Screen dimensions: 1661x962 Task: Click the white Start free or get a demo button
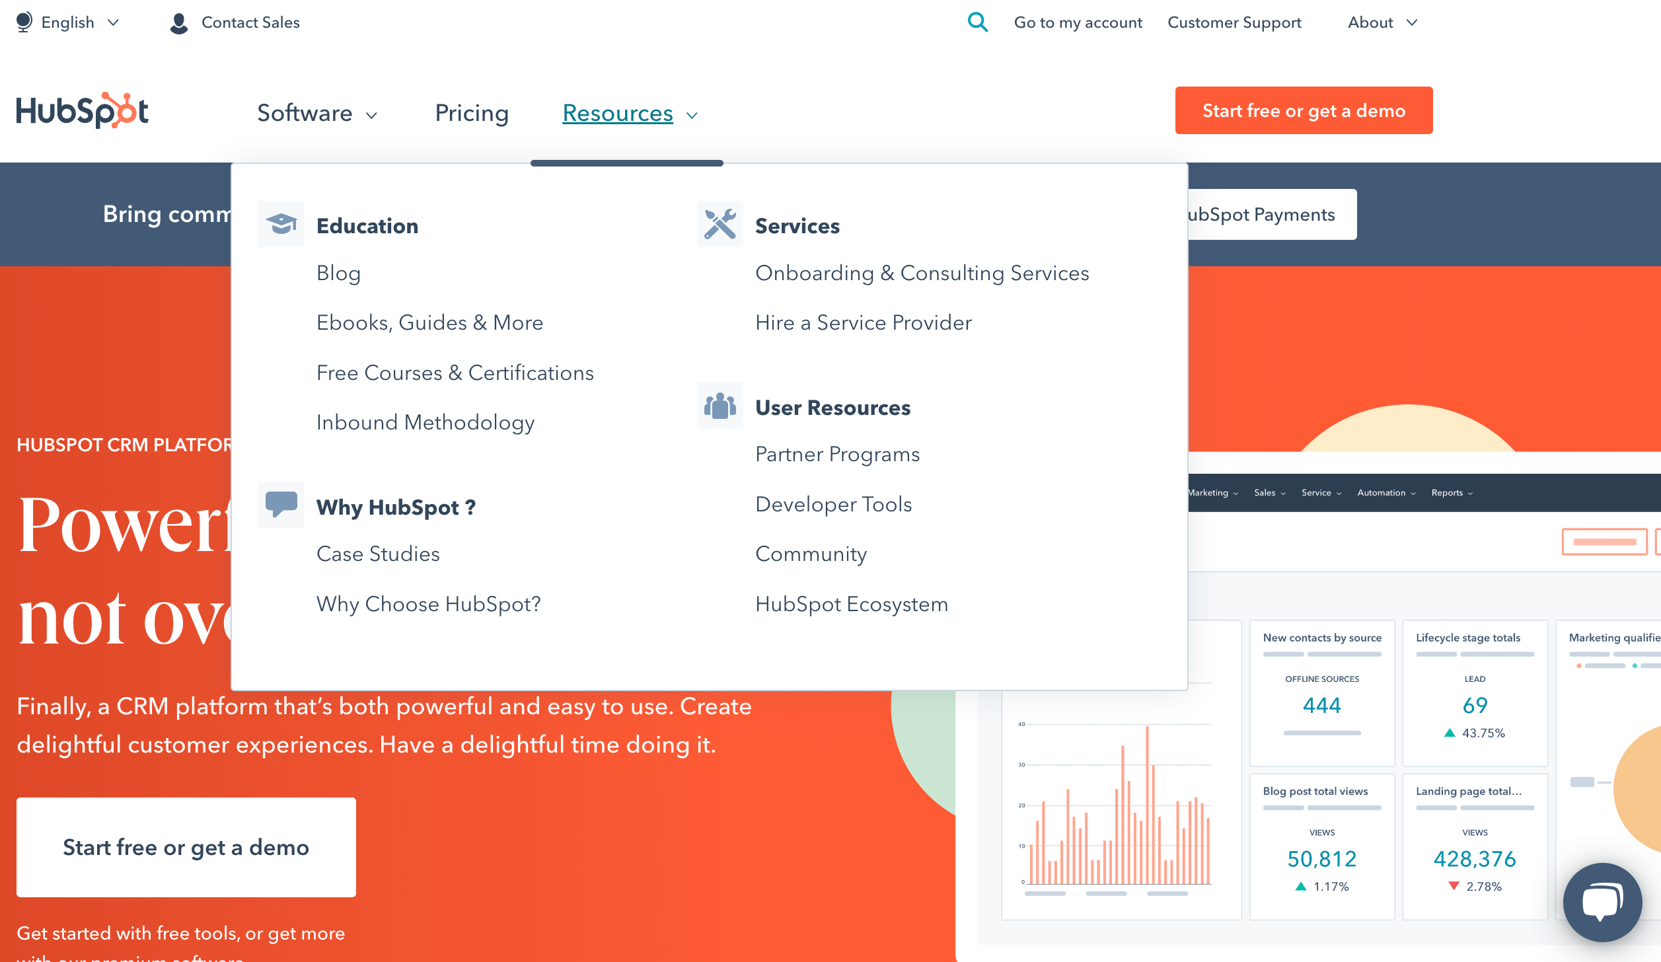pyautogui.click(x=186, y=847)
